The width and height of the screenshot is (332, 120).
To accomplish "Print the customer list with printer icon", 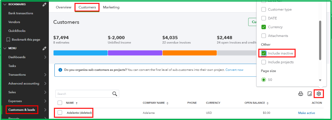I will coord(301,94).
